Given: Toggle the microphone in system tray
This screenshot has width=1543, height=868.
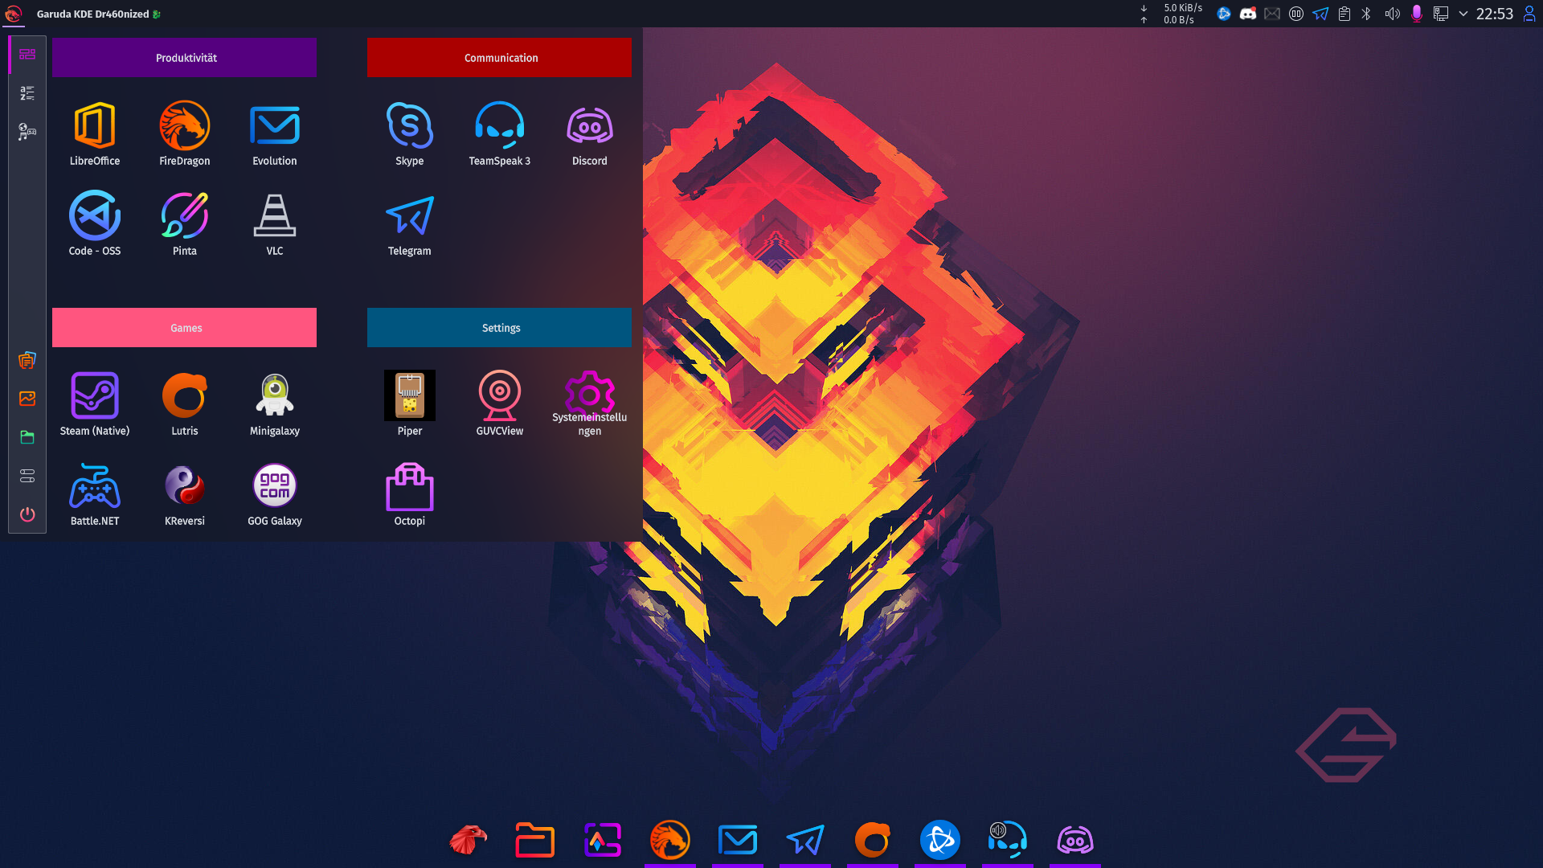Looking at the screenshot, I should point(1416,14).
